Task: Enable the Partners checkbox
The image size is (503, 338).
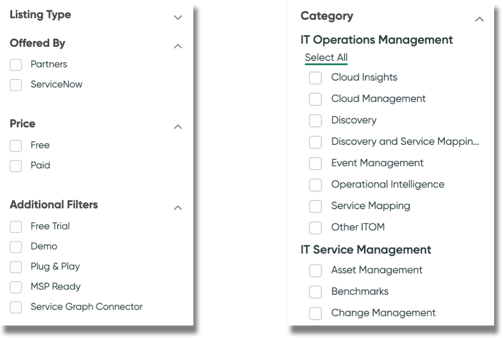Action: (x=15, y=64)
